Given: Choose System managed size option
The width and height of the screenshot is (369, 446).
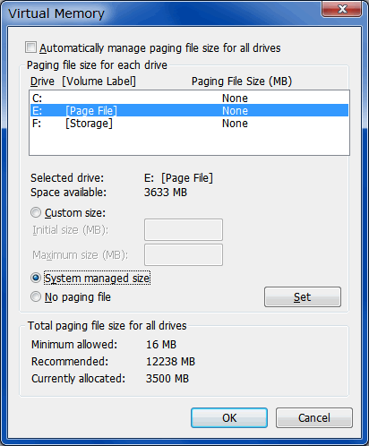Looking at the screenshot, I should coord(36,278).
